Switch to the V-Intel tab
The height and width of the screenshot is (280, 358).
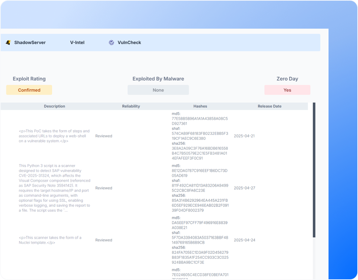pyautogui.click(x=77, y=42)
